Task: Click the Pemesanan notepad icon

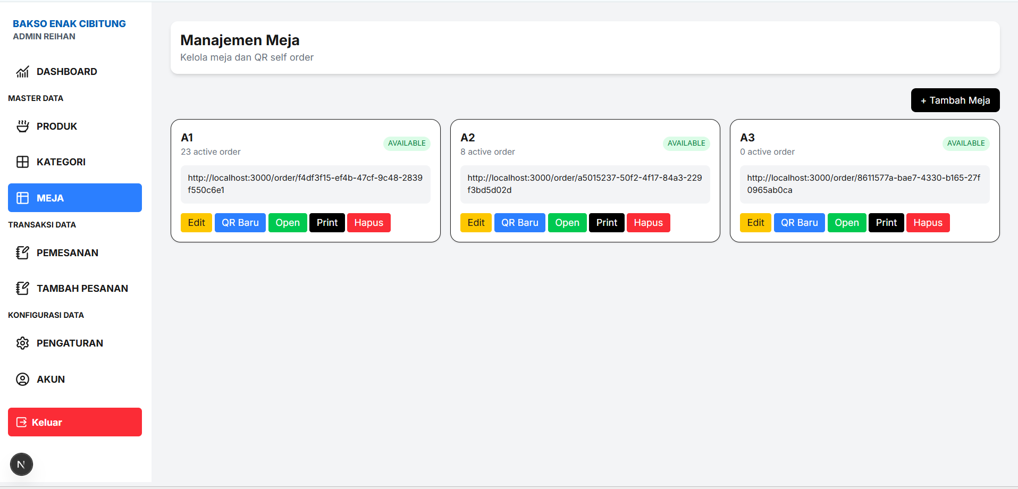Action: (22, 253)
